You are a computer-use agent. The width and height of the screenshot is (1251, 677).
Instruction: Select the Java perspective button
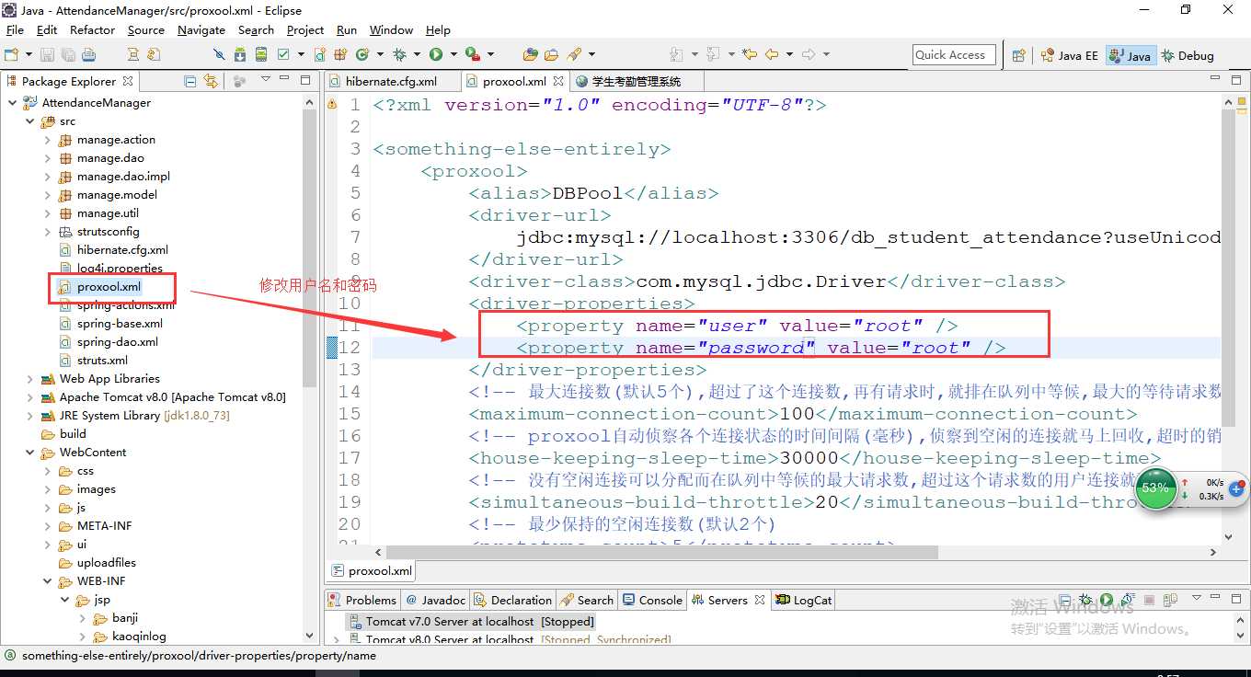[x=1130, y=55]
